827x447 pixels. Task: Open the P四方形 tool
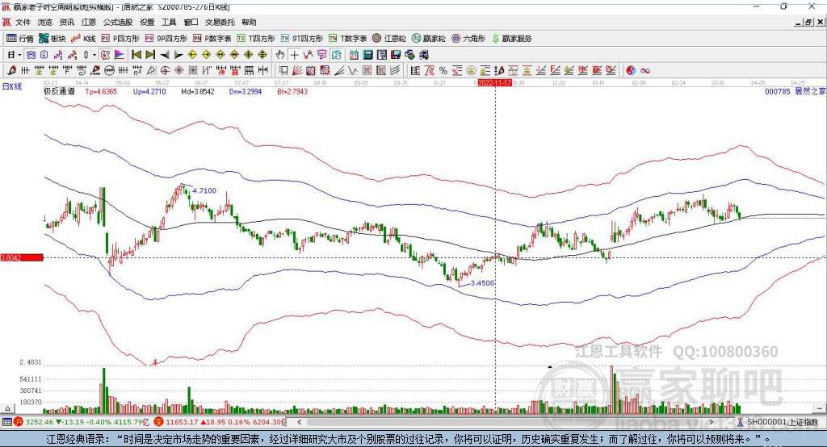coord(120,39)
